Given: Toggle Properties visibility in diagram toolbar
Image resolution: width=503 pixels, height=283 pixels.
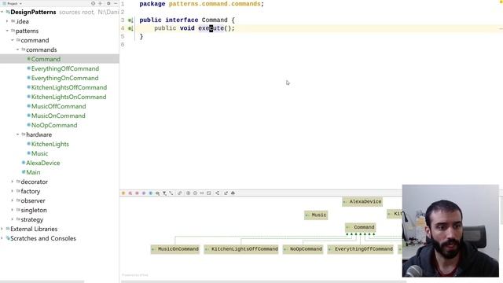Looking at the screenshot, I should 144,193.
